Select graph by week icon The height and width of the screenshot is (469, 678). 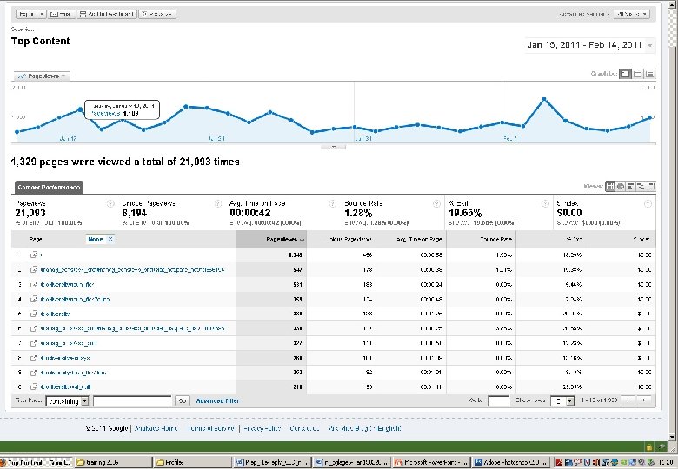click(637, 74)
